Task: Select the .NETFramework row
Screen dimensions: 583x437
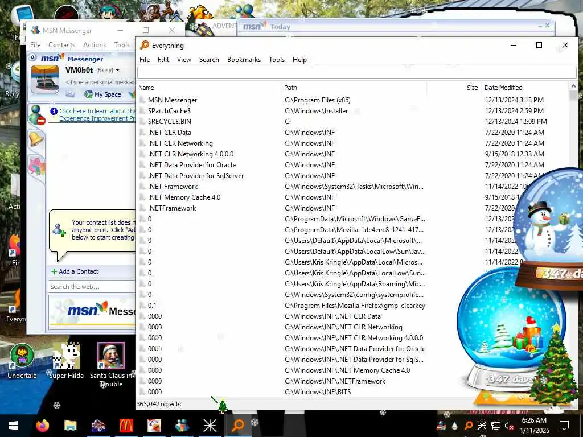Action: coord(352,208)
